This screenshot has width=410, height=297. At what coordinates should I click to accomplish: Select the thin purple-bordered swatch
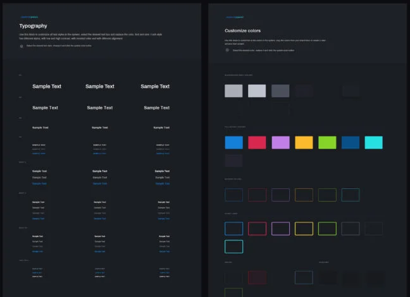coord(280,195)
